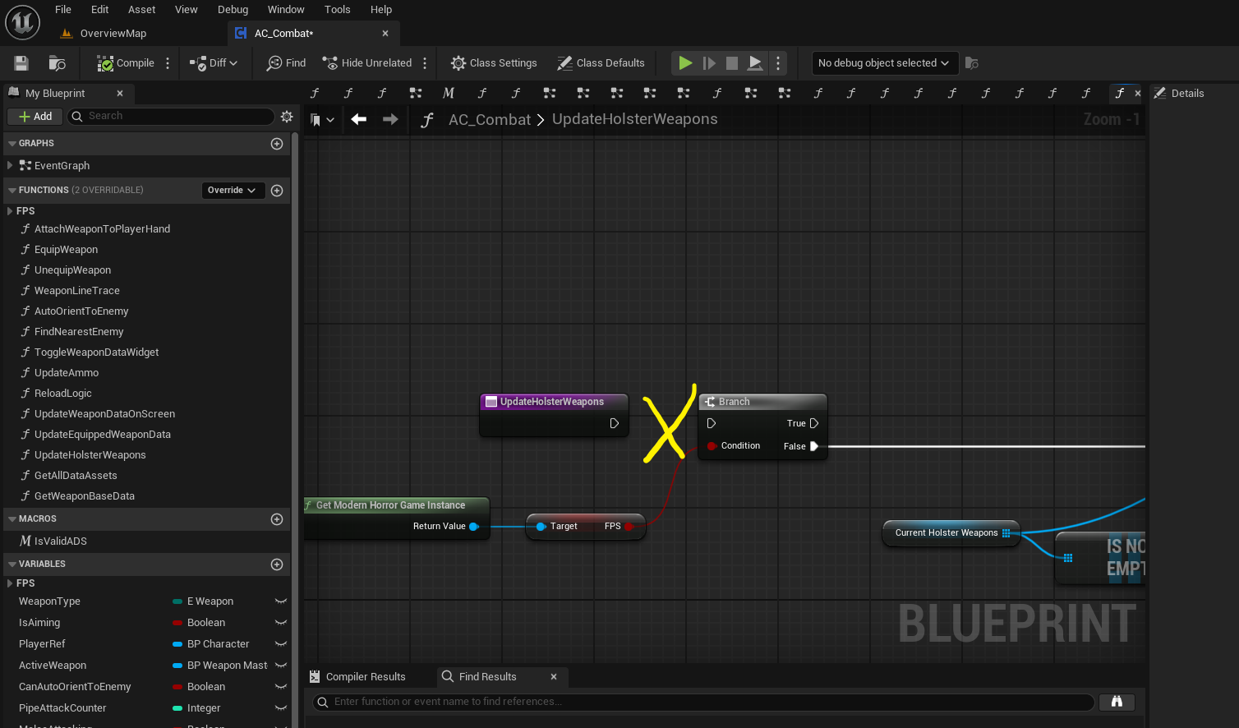Screen dimensions: 1239x728
Task: Open My Blueprint panel settings gear
Action: [287, 117]
